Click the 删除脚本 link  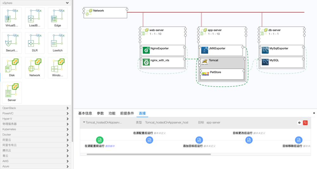click(110, 146)
